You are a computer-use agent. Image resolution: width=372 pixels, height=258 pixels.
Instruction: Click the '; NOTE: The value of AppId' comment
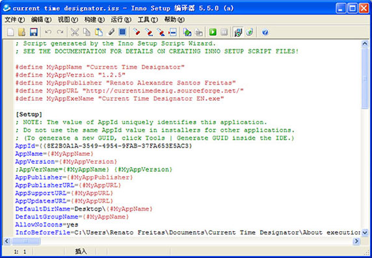tap(141, 122)
